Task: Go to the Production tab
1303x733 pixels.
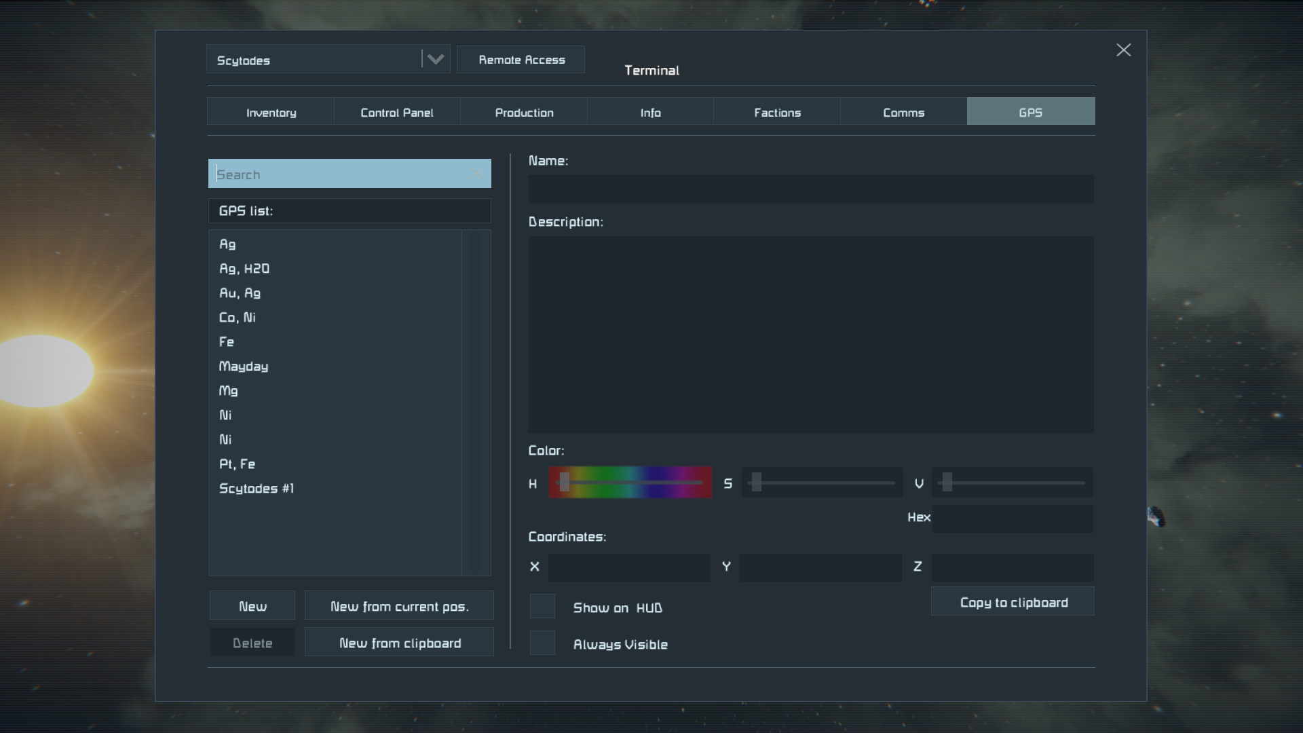Action: click(524, 112)
